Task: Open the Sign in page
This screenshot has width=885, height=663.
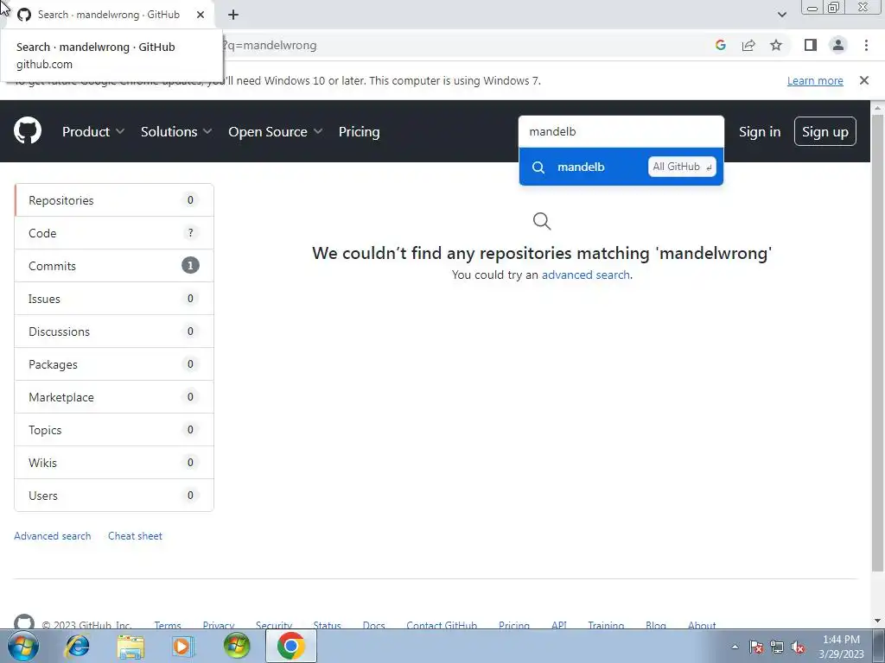Action: pos(760,131)
